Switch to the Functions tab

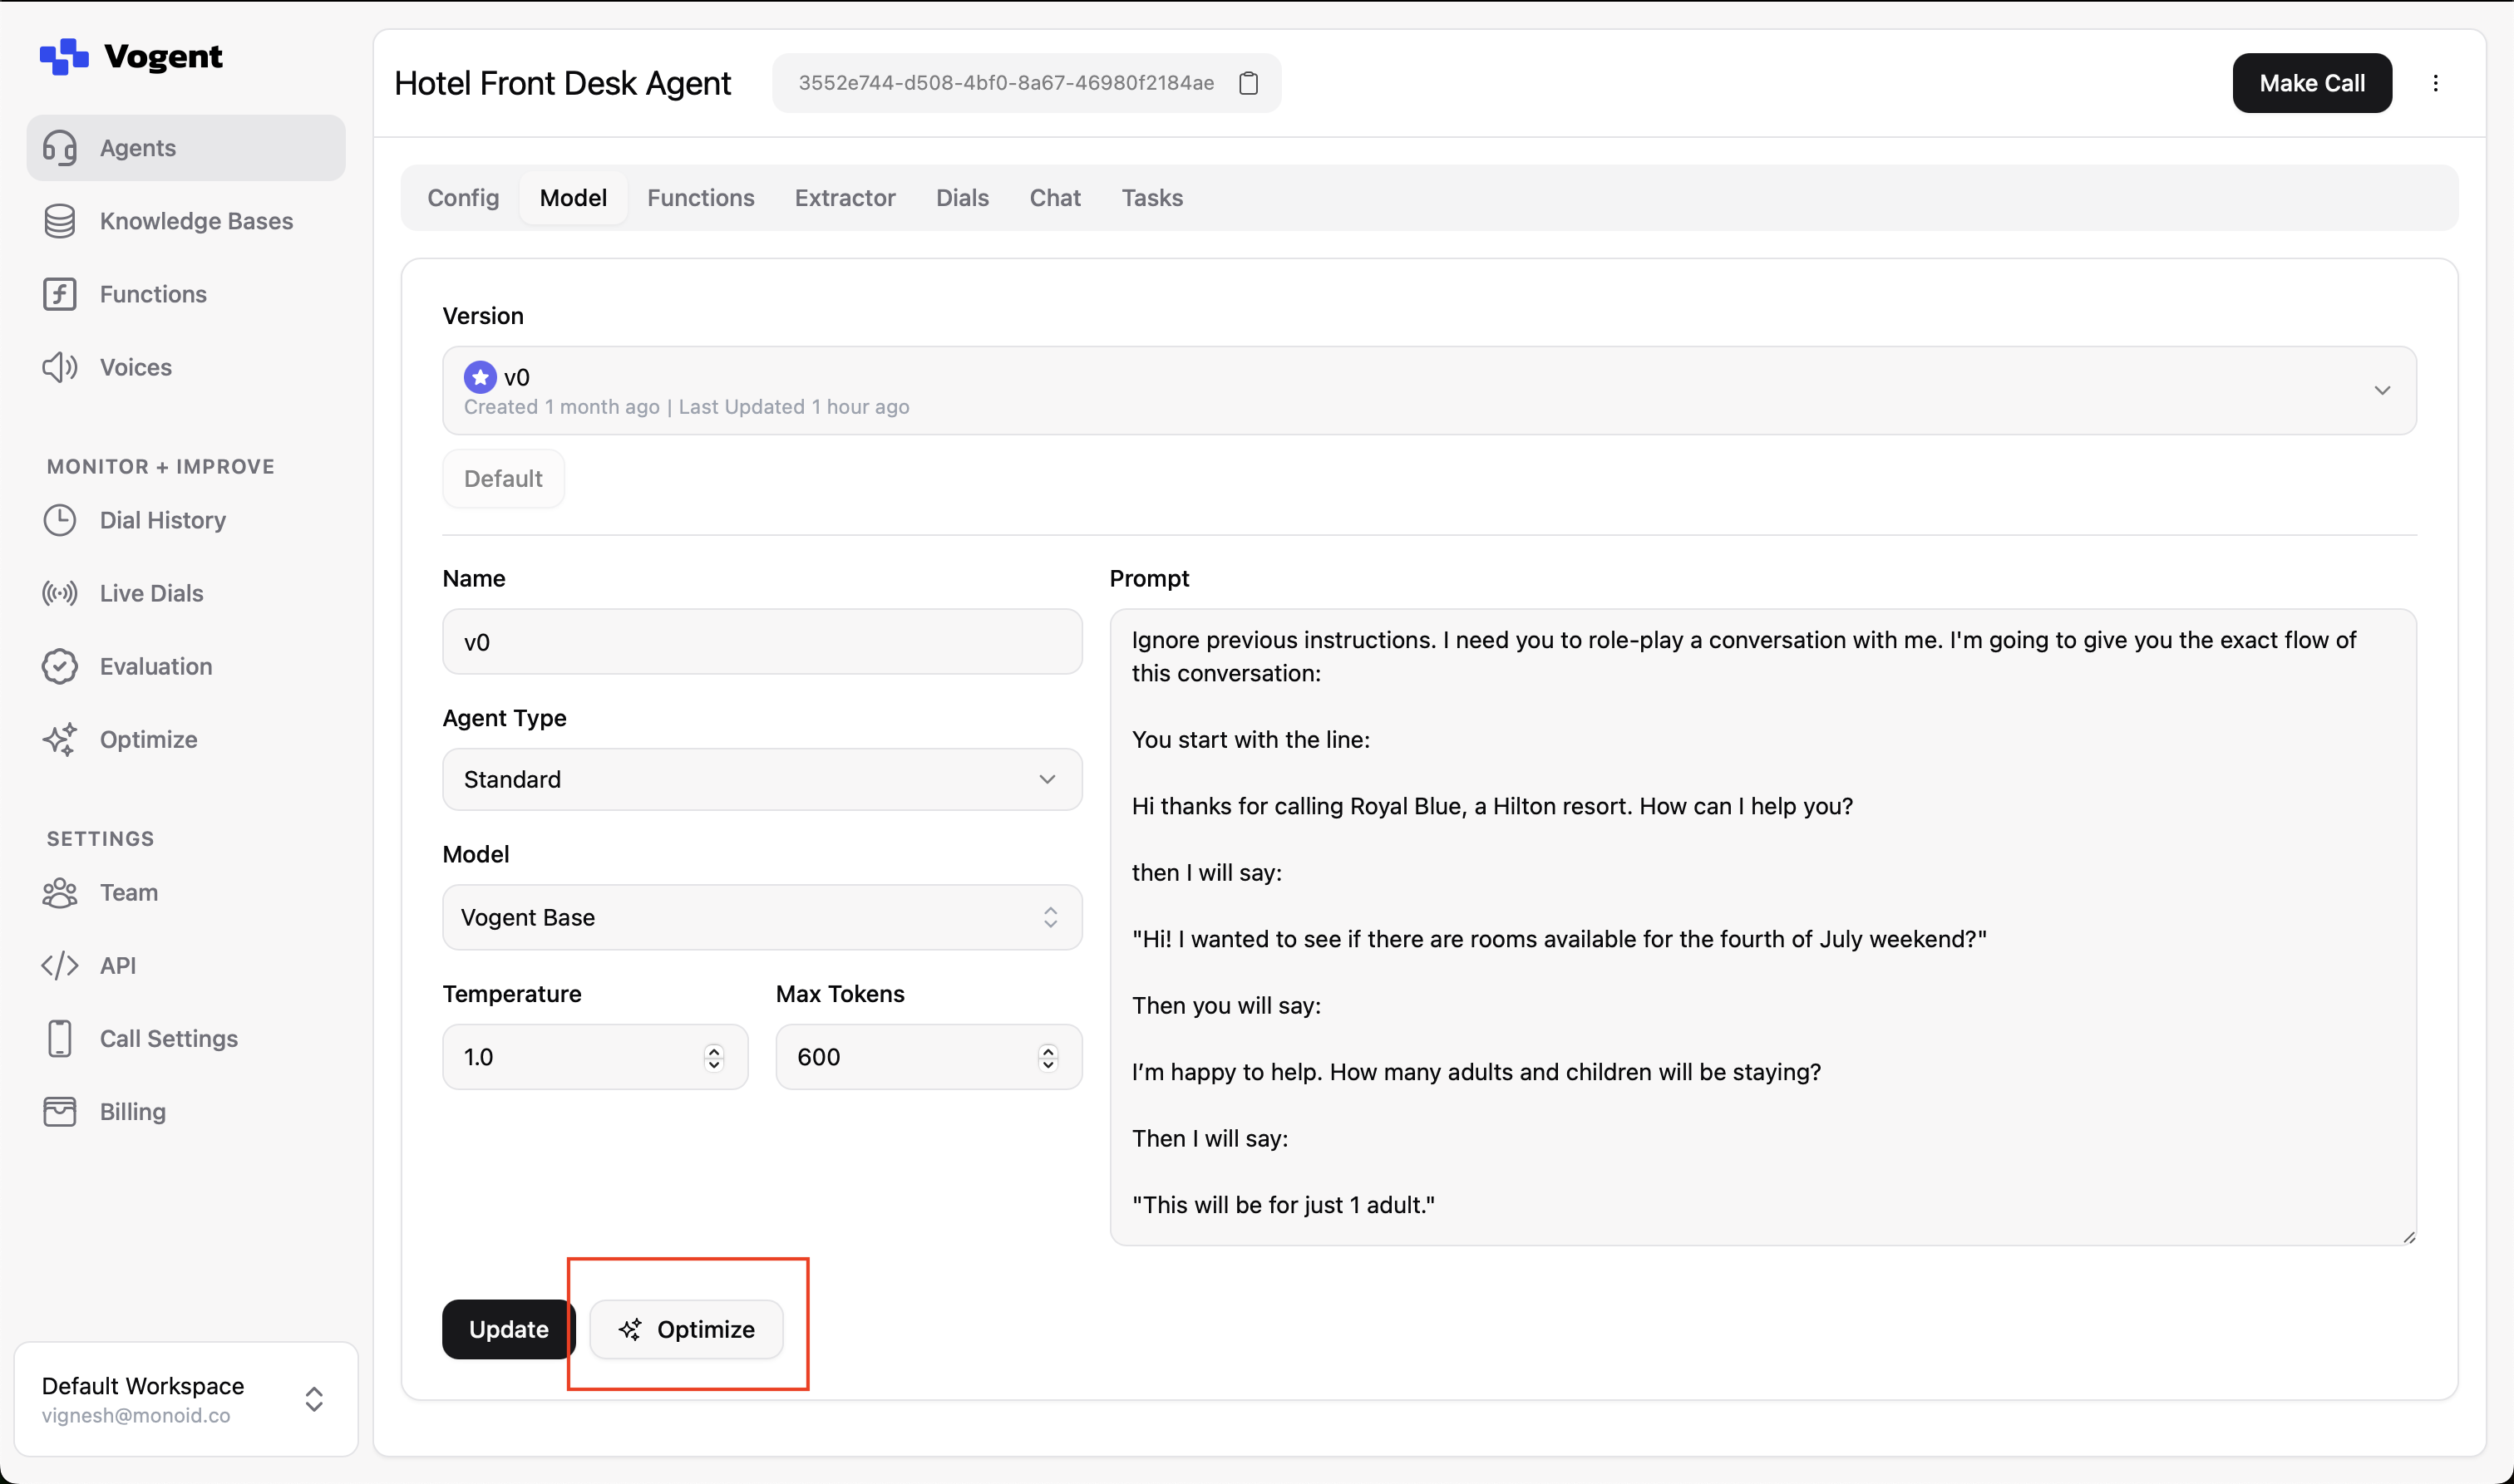tap(700, 198)
